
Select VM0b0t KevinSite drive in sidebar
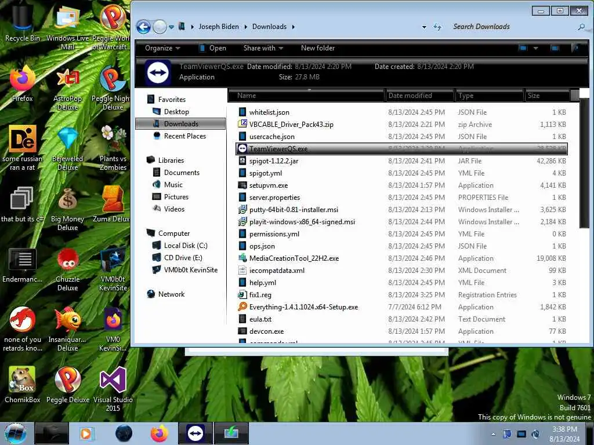tap(190, 270)
